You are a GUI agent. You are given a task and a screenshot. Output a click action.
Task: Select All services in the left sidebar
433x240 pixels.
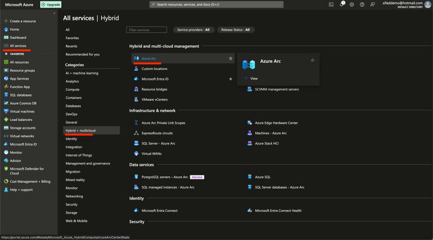pos(18,46)
